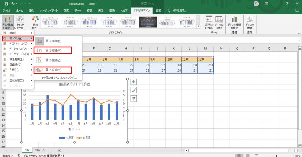Toggle 第2横軸(Z) axis label
Screen dimensions: 302x157
coord(58,60)
